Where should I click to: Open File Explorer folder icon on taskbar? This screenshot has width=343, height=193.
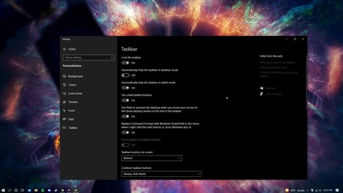[36, 190]
